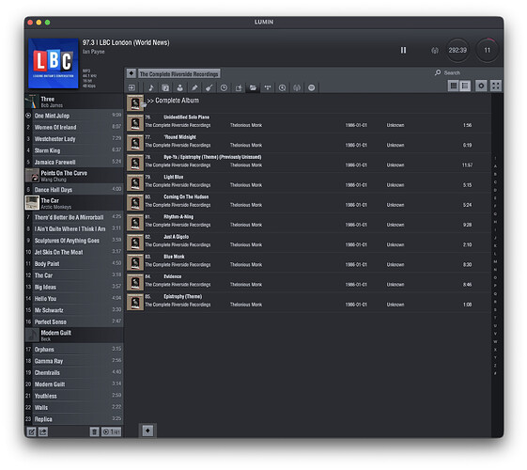Switch to list view
This screenshot has height=470, width=527.
tap(465, 86)
